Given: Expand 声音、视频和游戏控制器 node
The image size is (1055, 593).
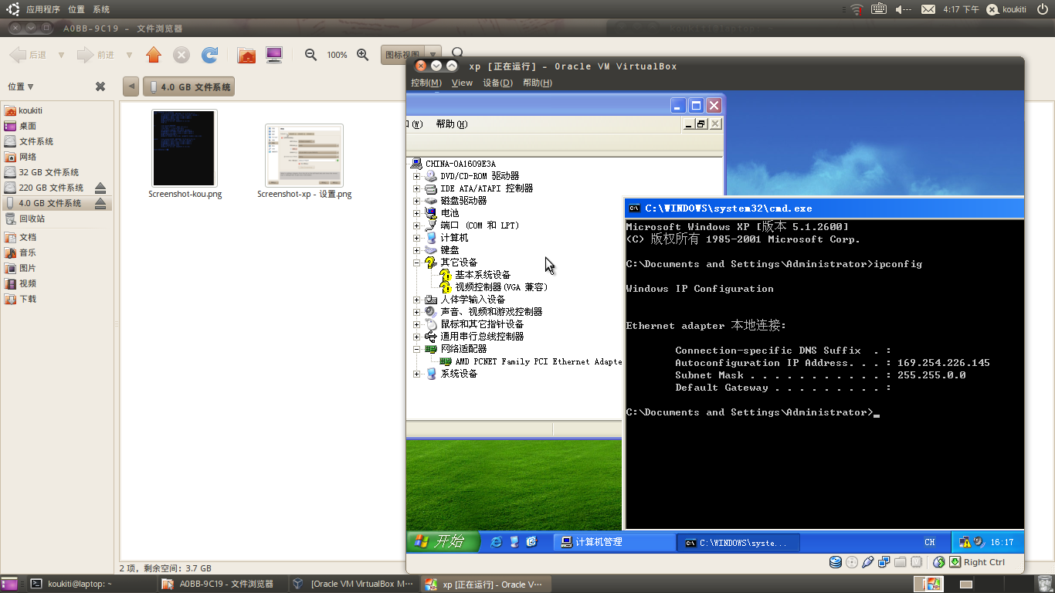Looking at the screenshot, I should (x=417, y=312).
